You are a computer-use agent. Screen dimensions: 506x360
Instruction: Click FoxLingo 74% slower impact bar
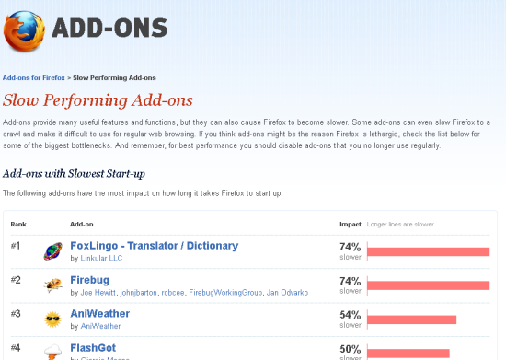coord(428,252)
